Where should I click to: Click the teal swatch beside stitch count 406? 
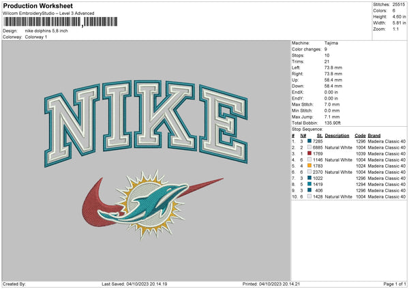309,190
